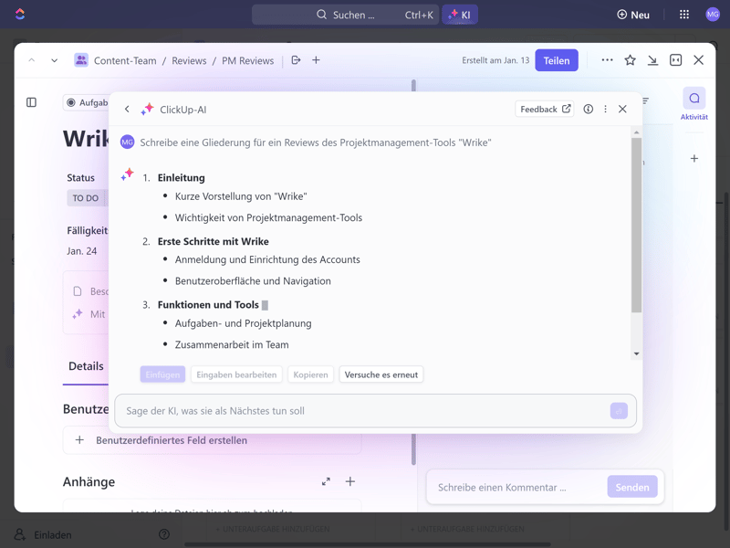Click plus icon next to breadcrumb
This screenshot has width=730, height=548.
316,60
